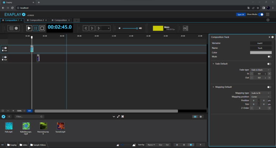Click the previous cue arrow button
The image size is (276, 148).
86,28
